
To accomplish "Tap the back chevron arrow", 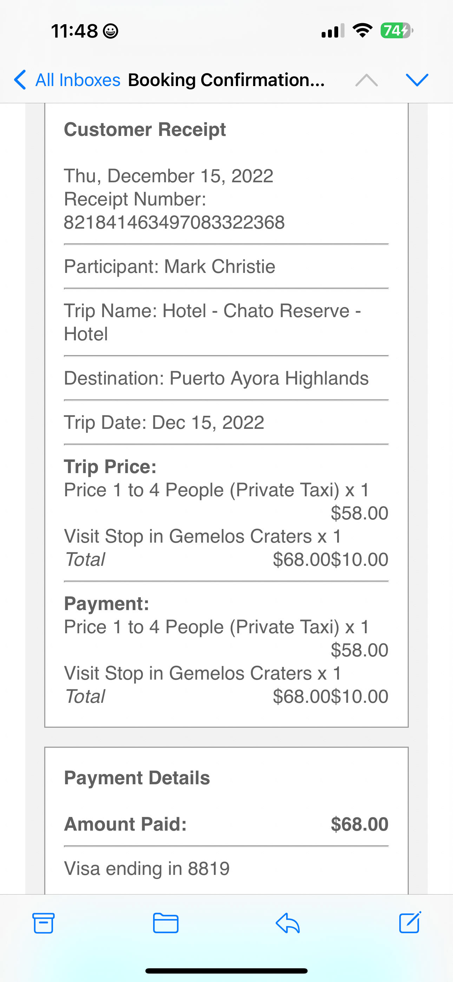I will pyautogui.click(x=20, y=80).
